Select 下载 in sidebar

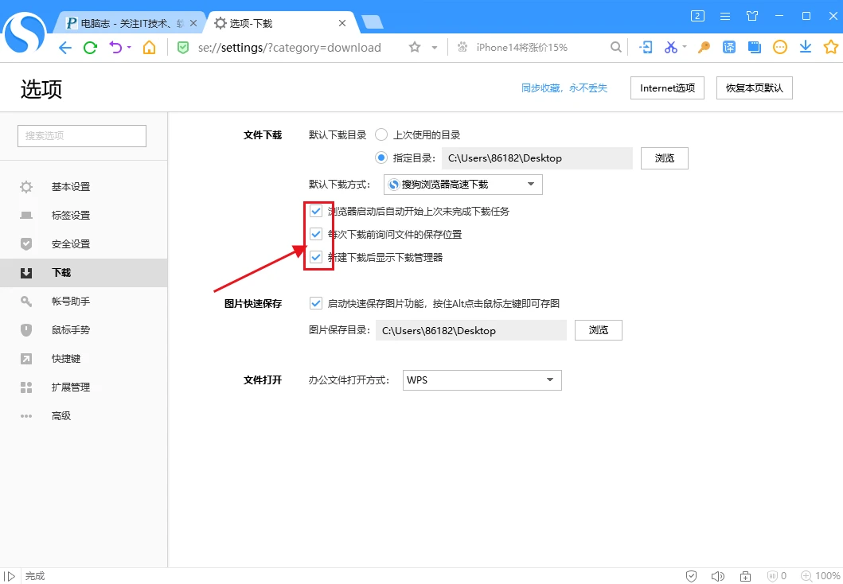[84, 272]
